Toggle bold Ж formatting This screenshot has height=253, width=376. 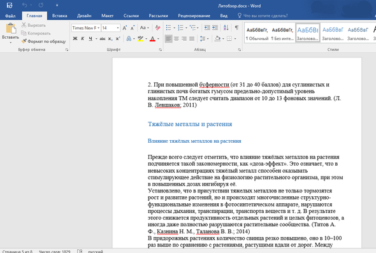(75, 39)
